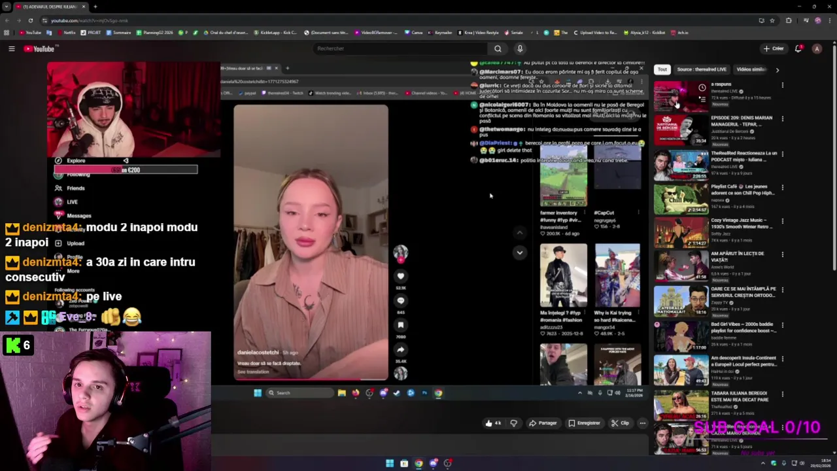Add 'a raspuns' video to queue

pos(702,99)
